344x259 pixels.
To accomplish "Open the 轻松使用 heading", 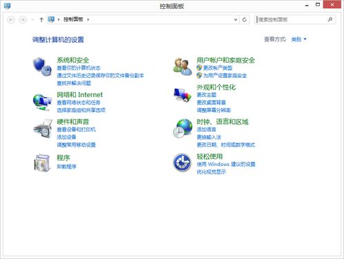I will tap(210, 156).
